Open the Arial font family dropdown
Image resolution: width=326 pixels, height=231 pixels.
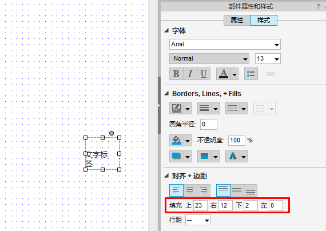[225, 44]
